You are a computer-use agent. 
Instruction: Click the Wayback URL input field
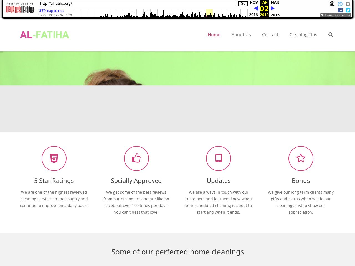pos(138,4)
